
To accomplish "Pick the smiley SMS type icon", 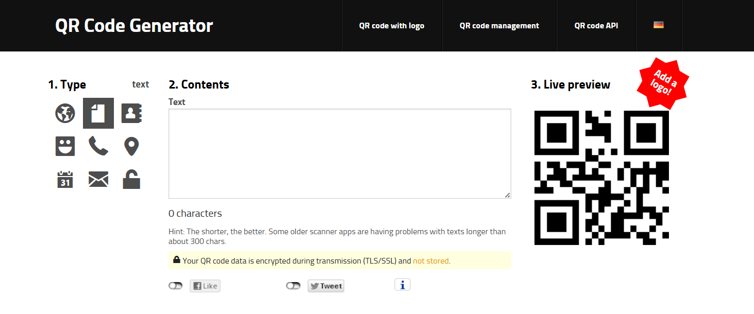I will [x=65, y=146].
